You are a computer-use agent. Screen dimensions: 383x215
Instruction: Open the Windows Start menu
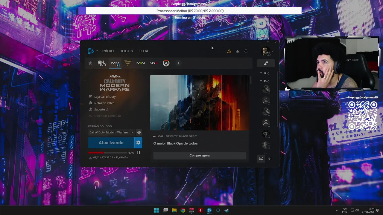pyautogui.click(x=156, y=210)
